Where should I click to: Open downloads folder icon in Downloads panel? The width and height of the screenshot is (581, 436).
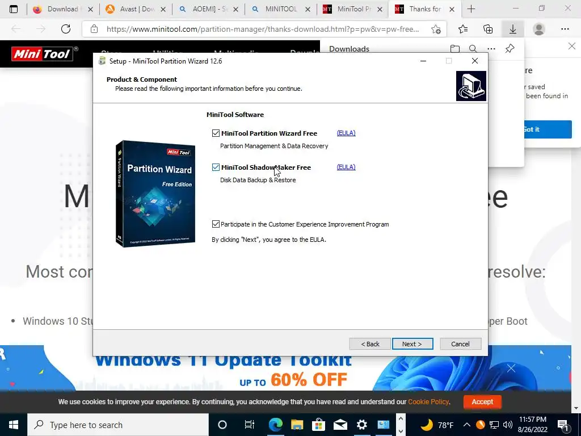pos(454,49)
